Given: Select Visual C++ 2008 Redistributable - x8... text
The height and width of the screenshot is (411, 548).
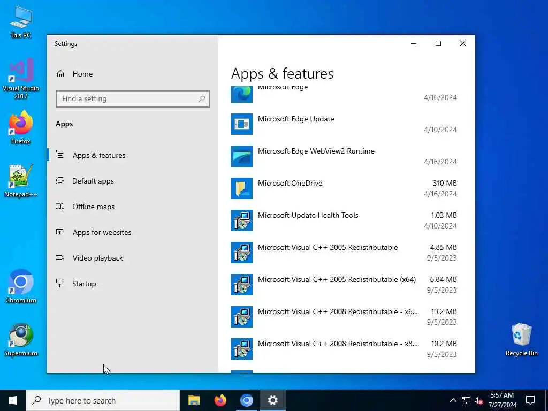Looking at the screenshot, I should pos(338,344).
